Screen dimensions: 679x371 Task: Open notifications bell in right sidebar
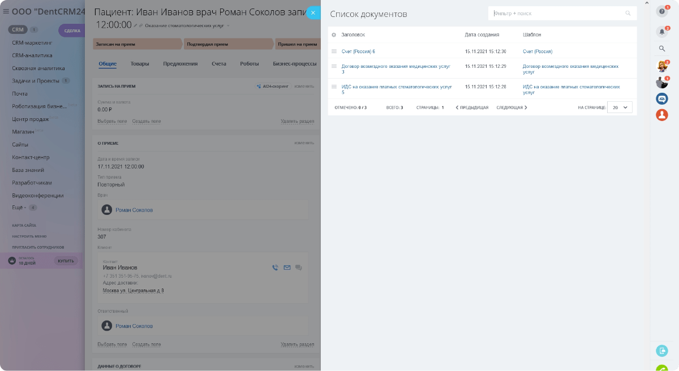(661, 32)
